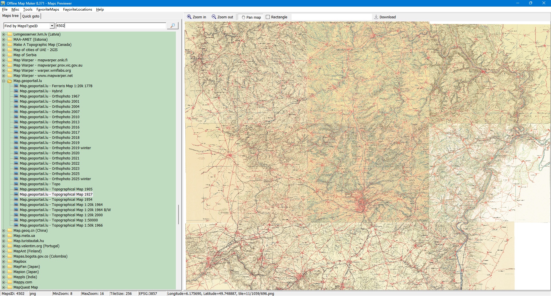Click the Ferraris Map 1:20k 1778 layer icon
The width and height of the screenshot is (551, 296).
coord(16,86)
